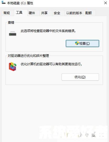Screen dimensions: 109x142
Task: Open the 硬件 tab
Action: (32, 13)
